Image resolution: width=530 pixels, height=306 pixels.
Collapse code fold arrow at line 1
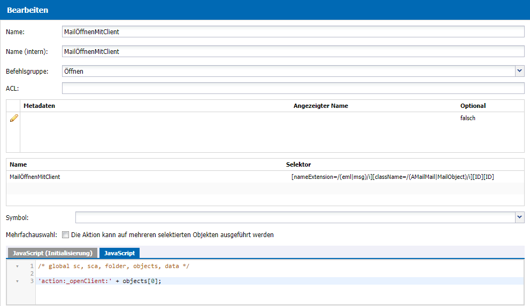pyautogui.click(x=17, y=266)
